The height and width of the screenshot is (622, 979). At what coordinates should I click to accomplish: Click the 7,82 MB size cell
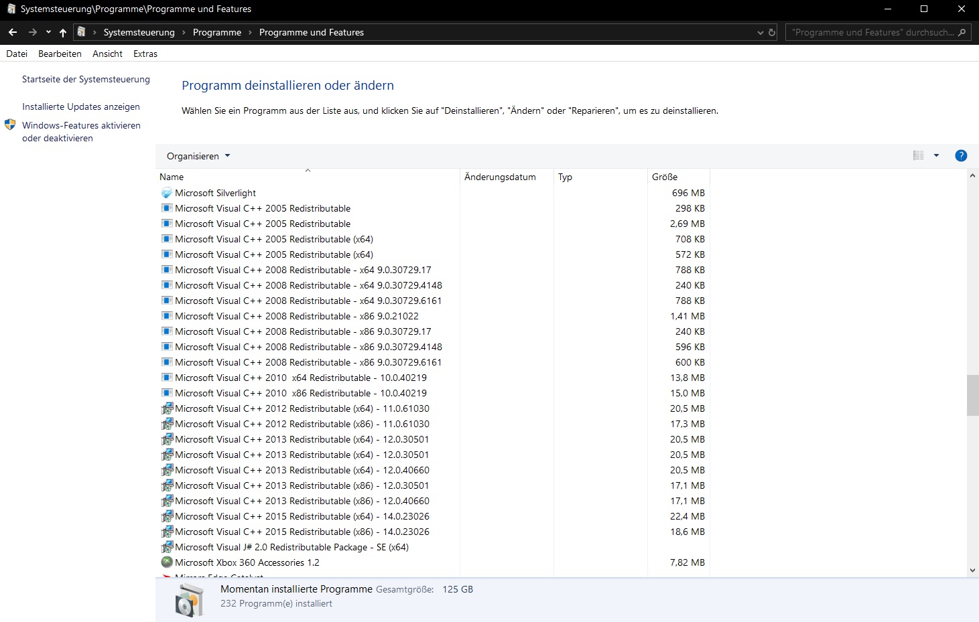[688, 562]
